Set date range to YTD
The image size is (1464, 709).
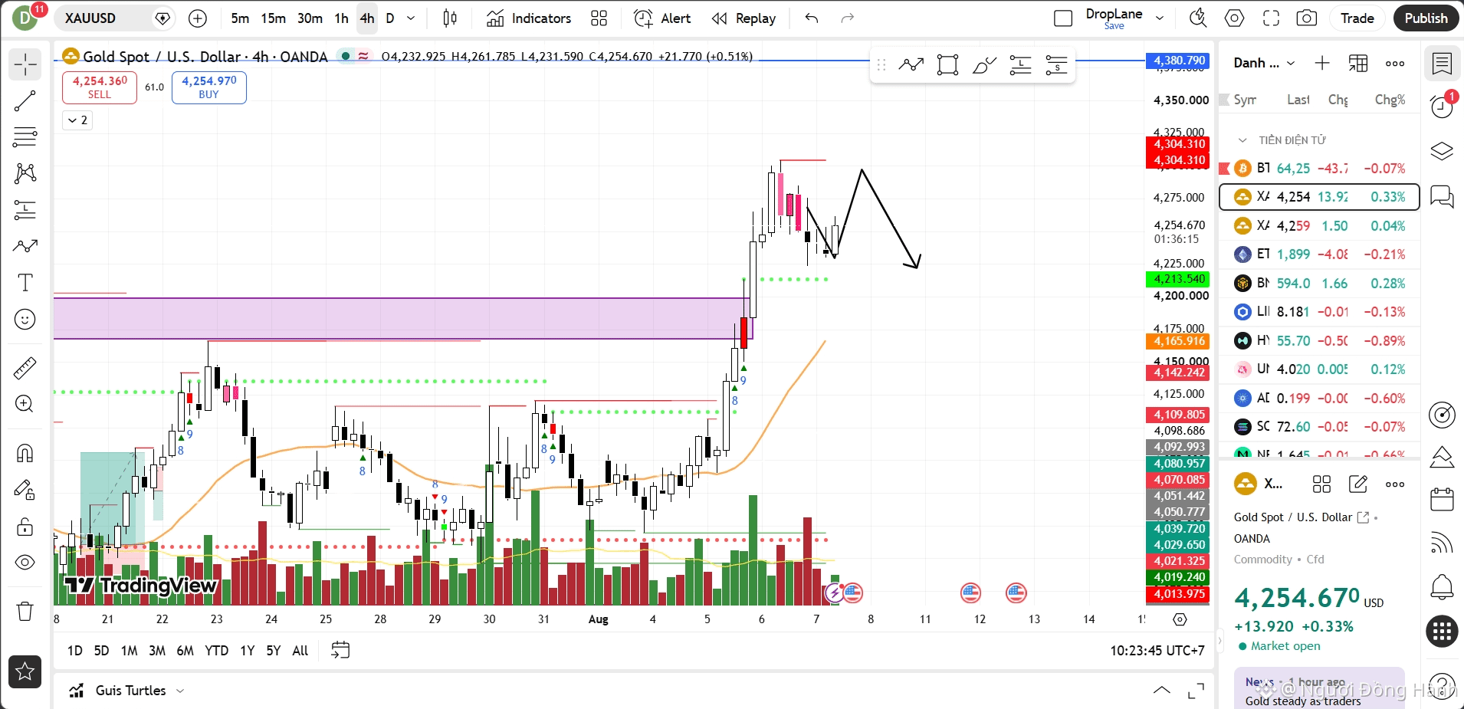click(216, 651)
